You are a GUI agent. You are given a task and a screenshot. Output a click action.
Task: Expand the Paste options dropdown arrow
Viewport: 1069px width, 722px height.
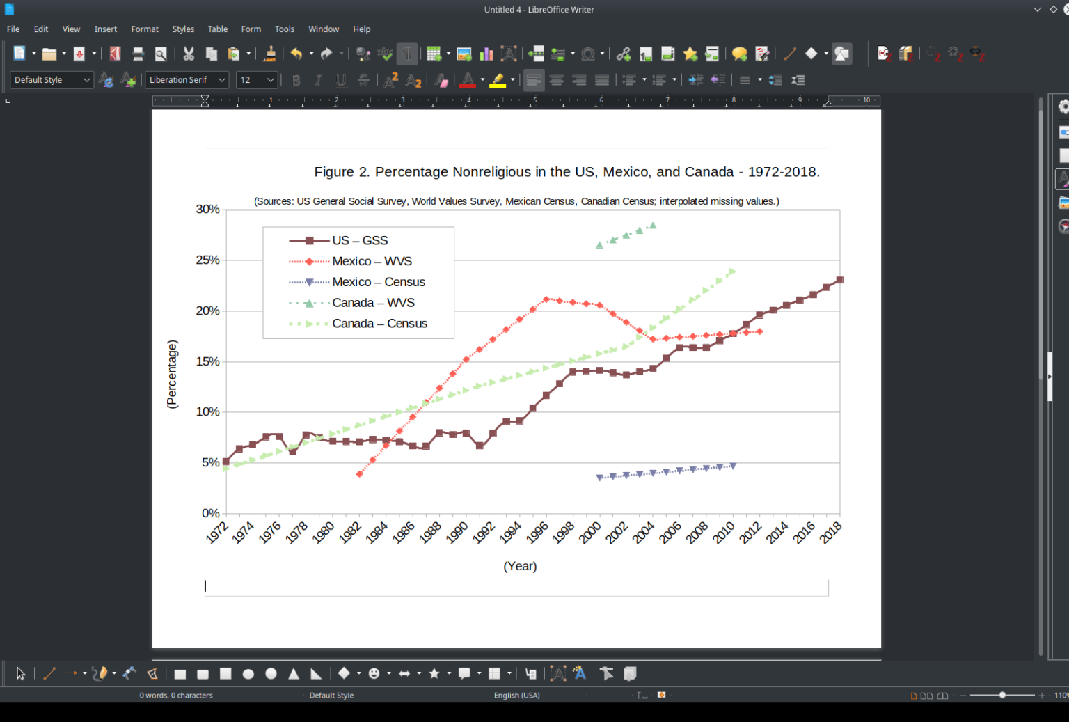click(x=248, y=54)
